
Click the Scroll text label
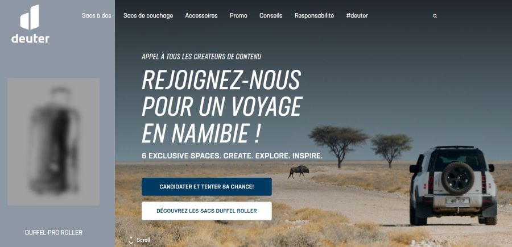point(143,240)
